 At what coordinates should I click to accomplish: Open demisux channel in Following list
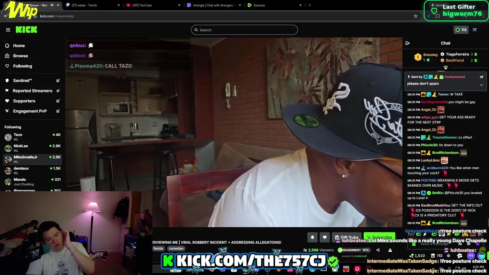point(32,170)
